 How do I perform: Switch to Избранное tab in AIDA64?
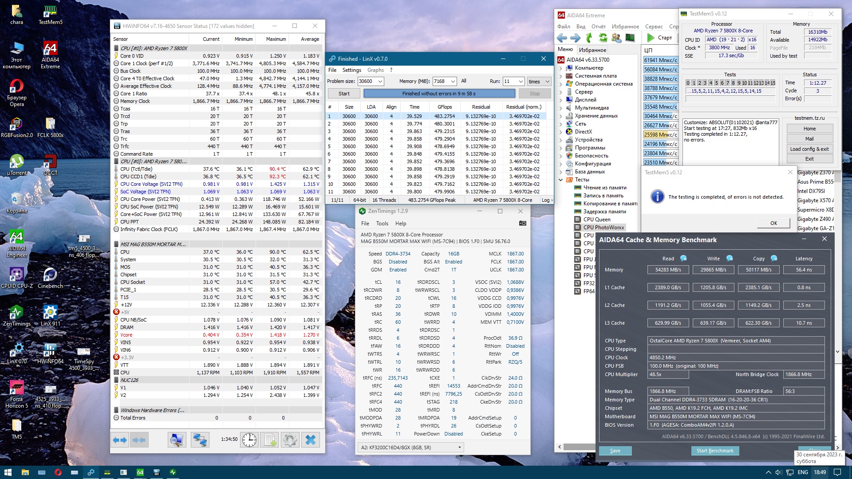pyautogui.click(x=592, y=50)
